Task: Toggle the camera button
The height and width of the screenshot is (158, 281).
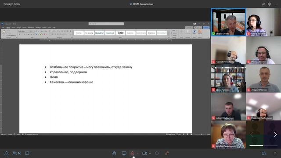Action: (144, 153)
